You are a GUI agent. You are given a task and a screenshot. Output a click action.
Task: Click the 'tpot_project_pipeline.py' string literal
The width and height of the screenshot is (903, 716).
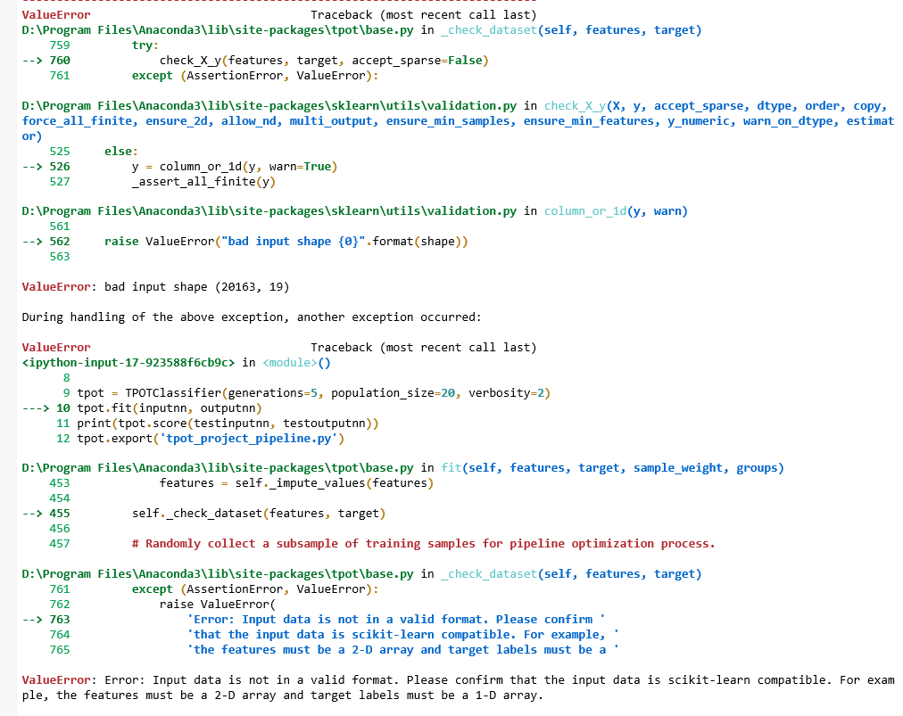(x=248, y=438)
